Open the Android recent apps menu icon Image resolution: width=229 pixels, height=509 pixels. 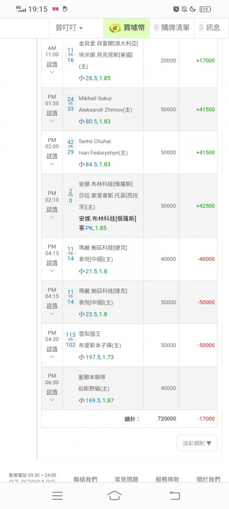58,495
